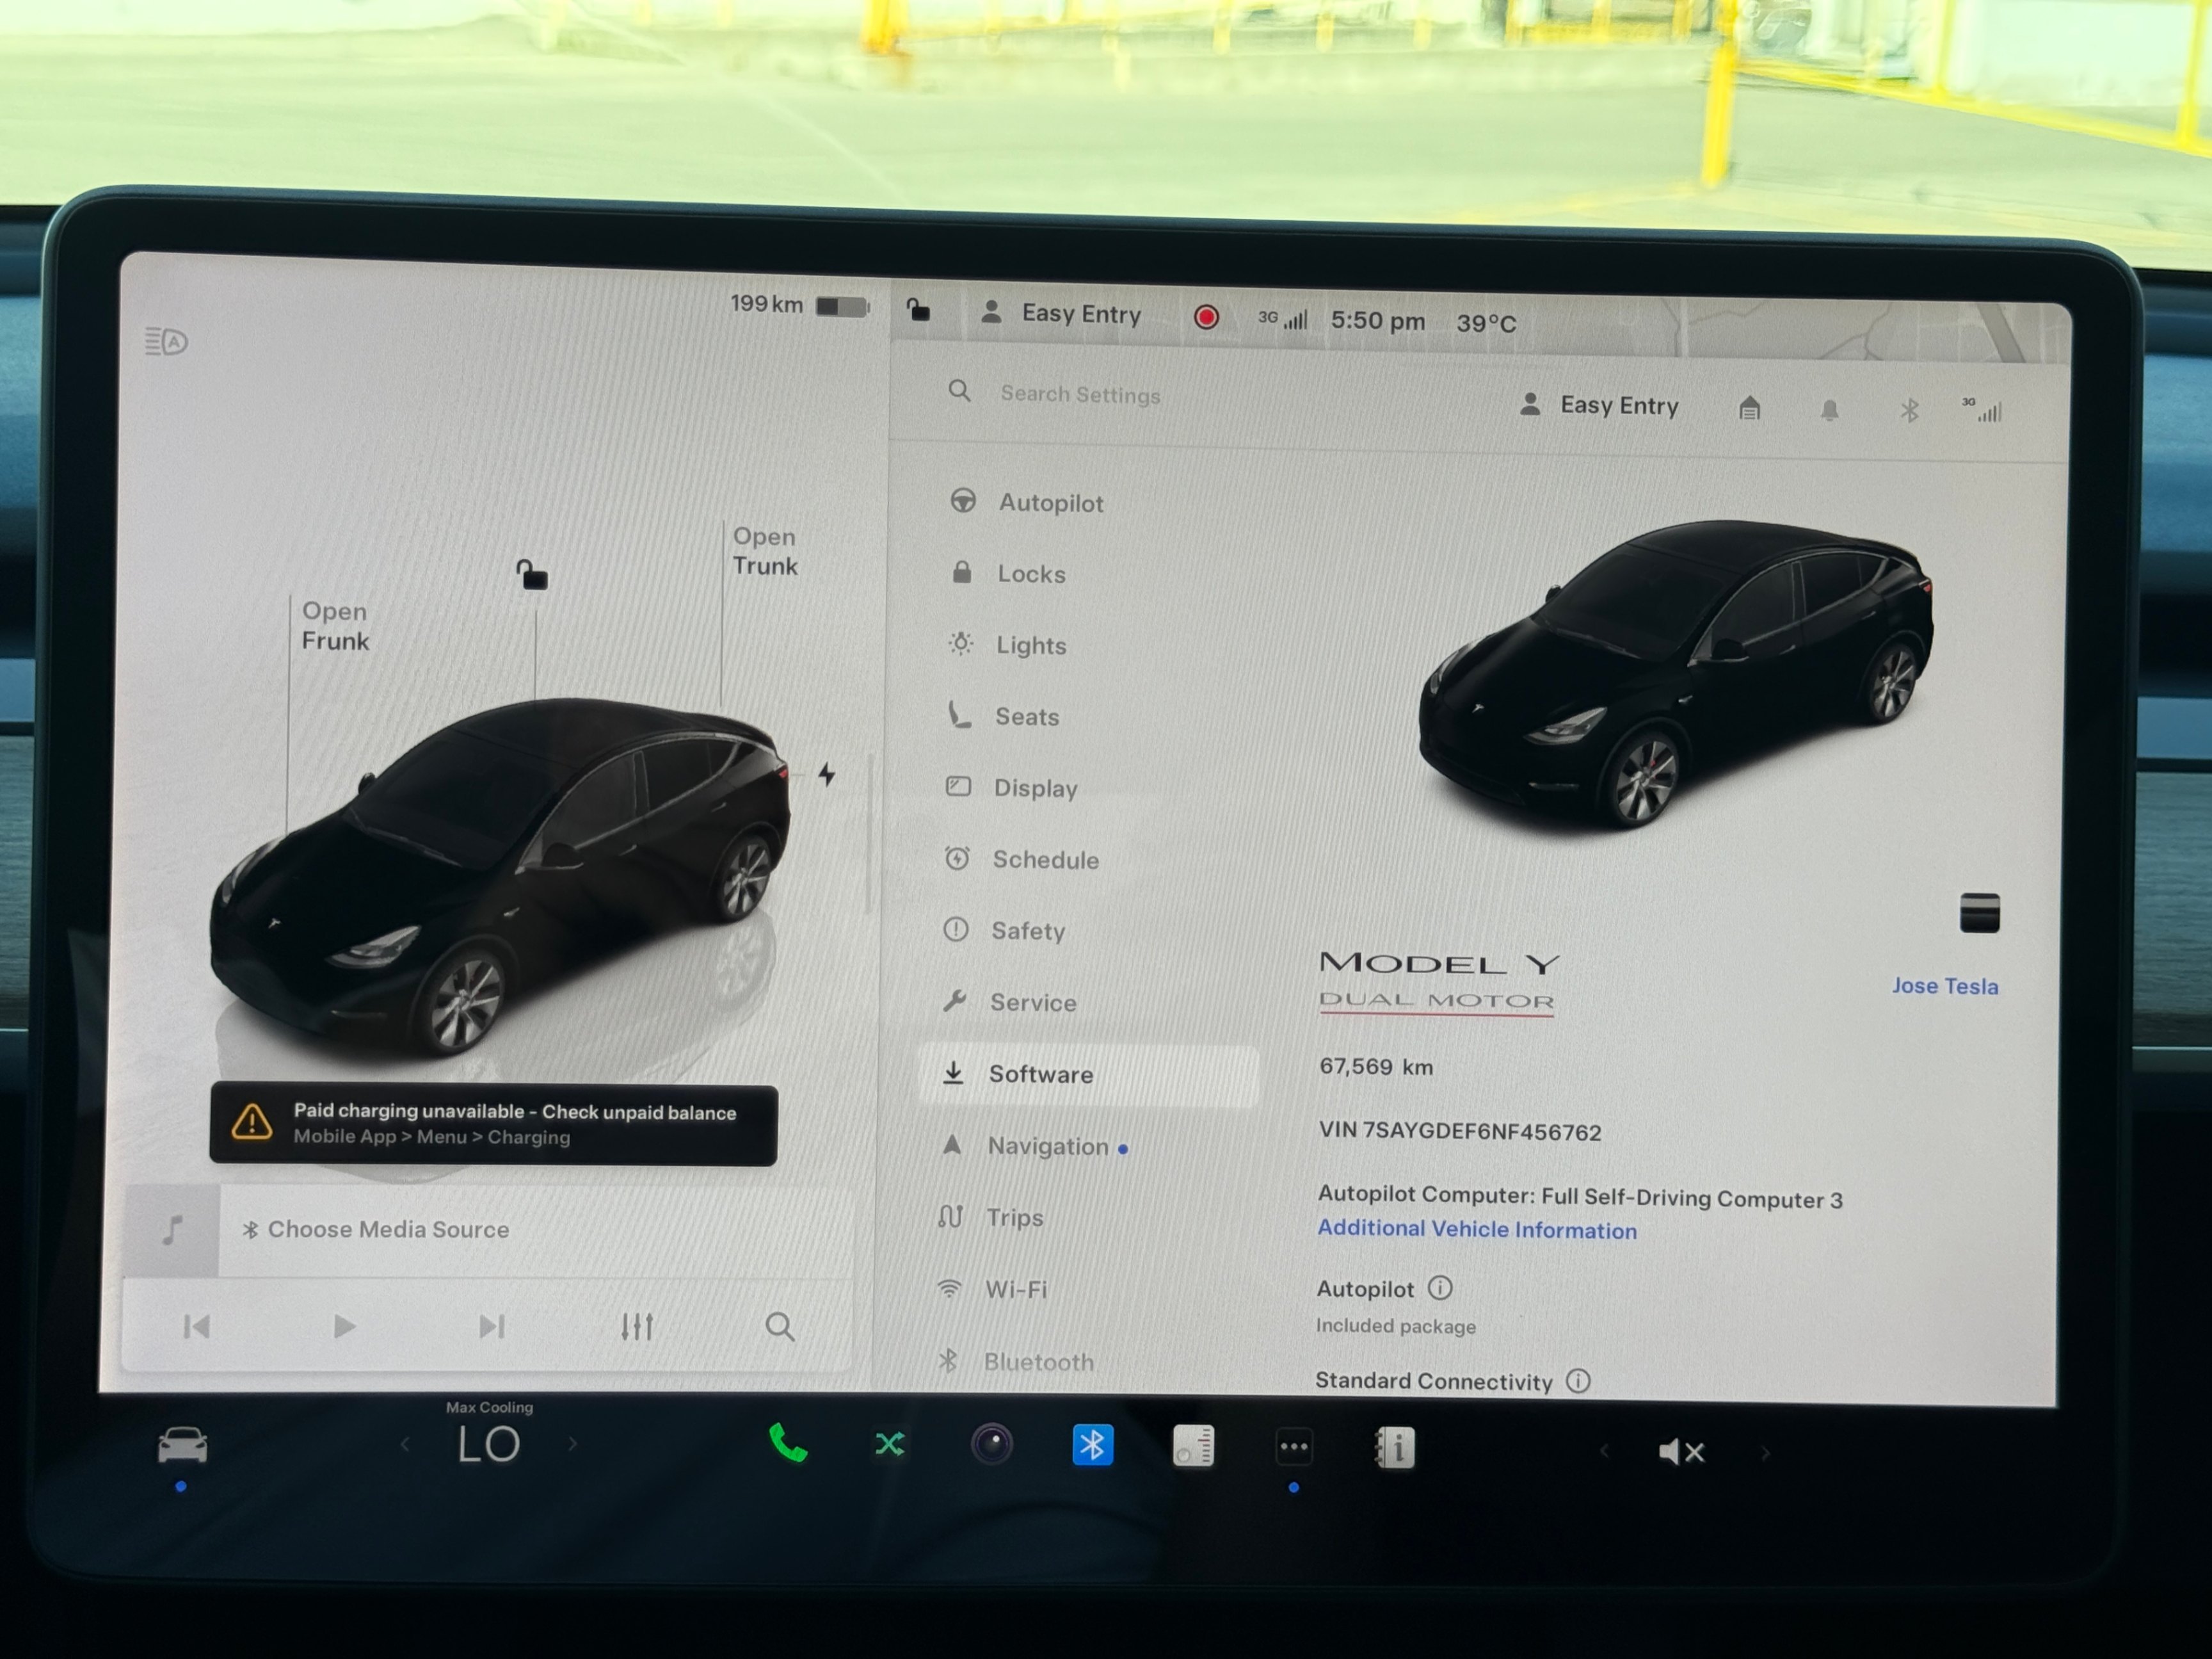This screenshot has height=1659, width=2212.
Task: Decrease cabin temperature with left arrow
Action: point(405,1444)
